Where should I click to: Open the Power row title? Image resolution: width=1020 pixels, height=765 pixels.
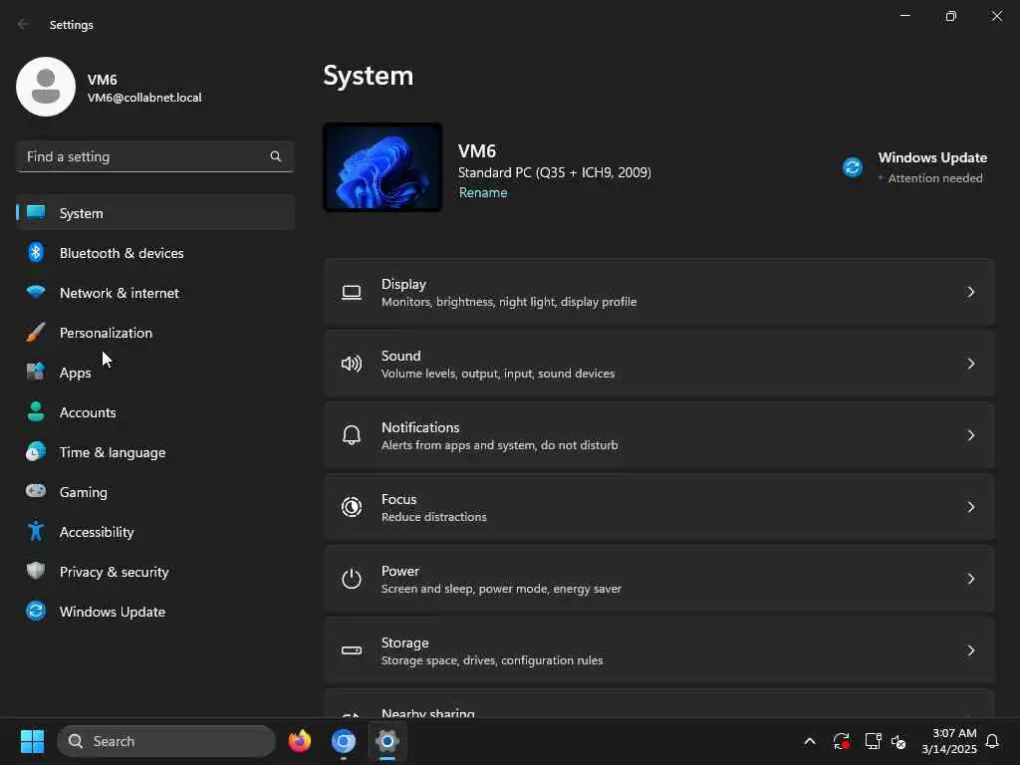pyautogui.click(x=400, y=571)
